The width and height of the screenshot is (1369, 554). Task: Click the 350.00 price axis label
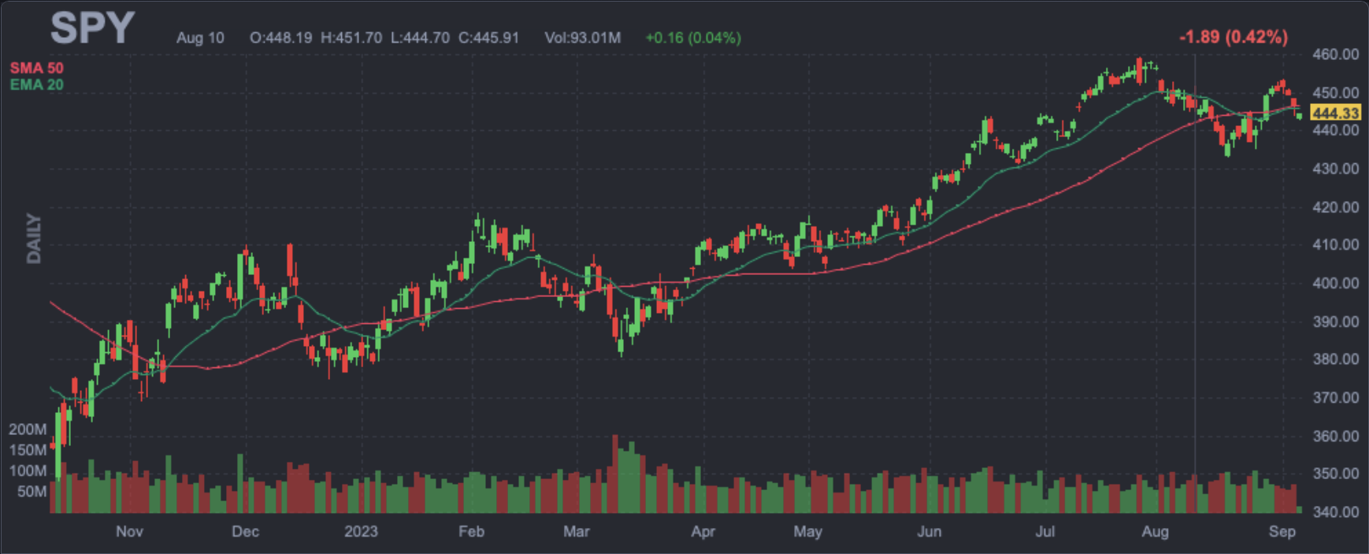click(x=1335, y=474)
